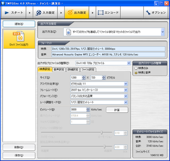Click the 4.00 quality value field
The width and height of the screenshot is (170, 161).
[x=119, y=147]
